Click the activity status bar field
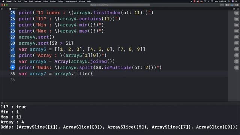Screen dimensions: 240x135 (120, 5)
